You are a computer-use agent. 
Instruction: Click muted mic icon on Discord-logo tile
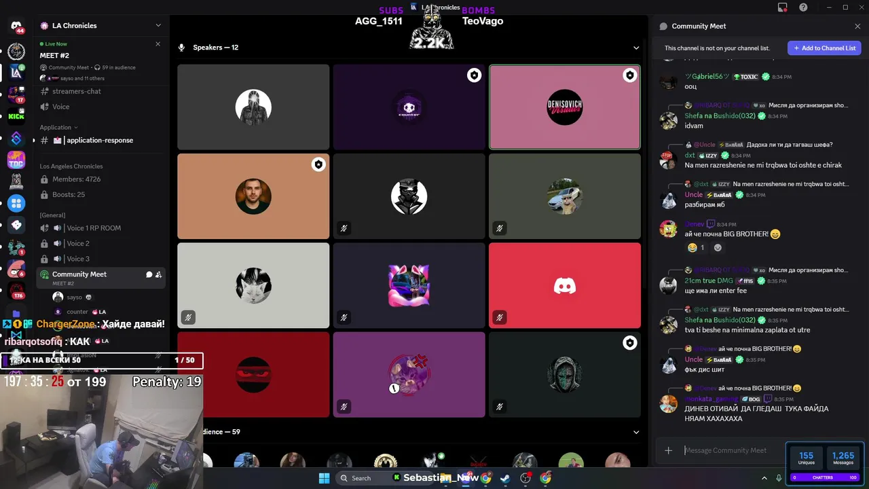pos(500,317)
